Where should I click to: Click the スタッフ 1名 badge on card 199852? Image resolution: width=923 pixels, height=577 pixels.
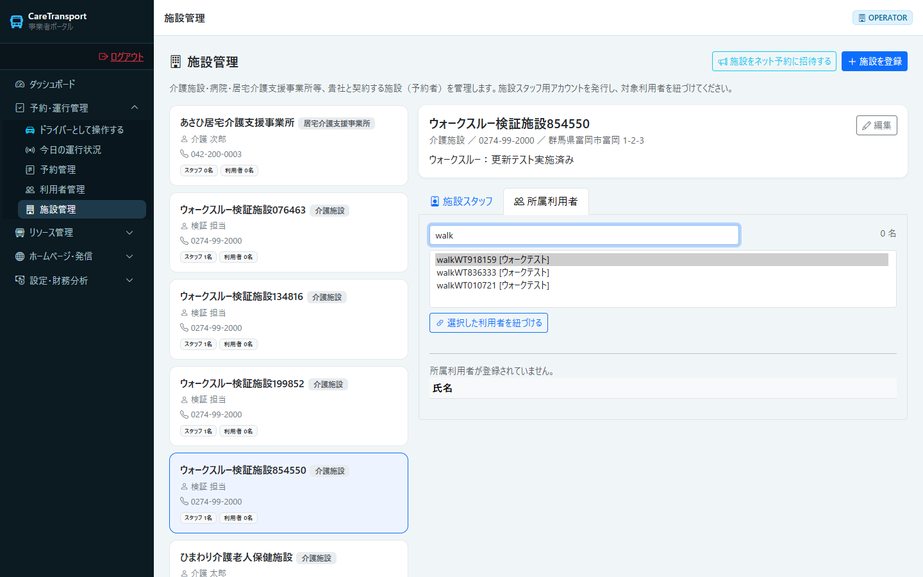point(198,431)
